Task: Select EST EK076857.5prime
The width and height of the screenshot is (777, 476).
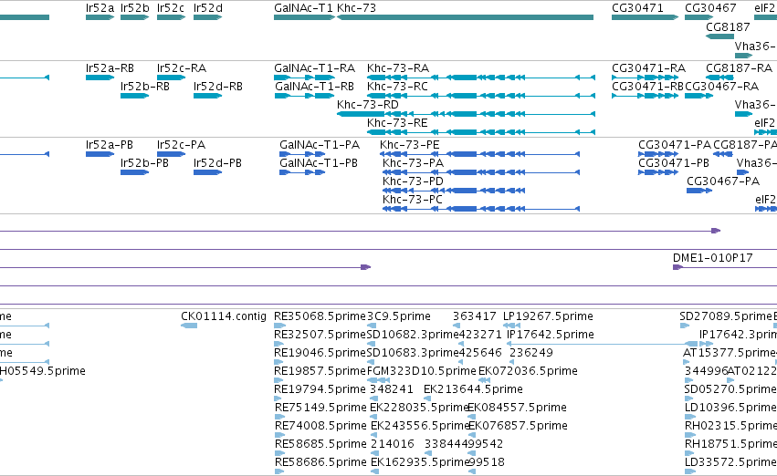Action: point(518,427)
